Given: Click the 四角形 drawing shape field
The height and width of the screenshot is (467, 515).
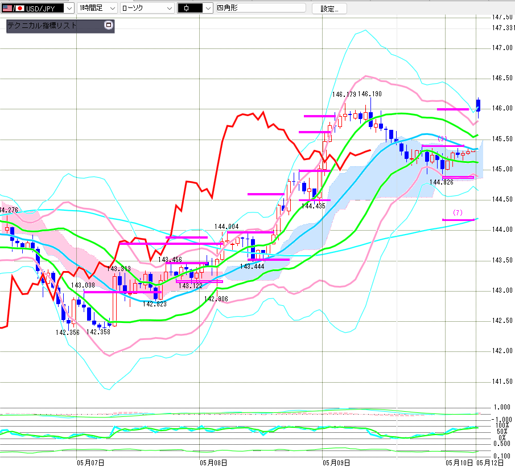Looking at the screenshot, I should point(261,8).
